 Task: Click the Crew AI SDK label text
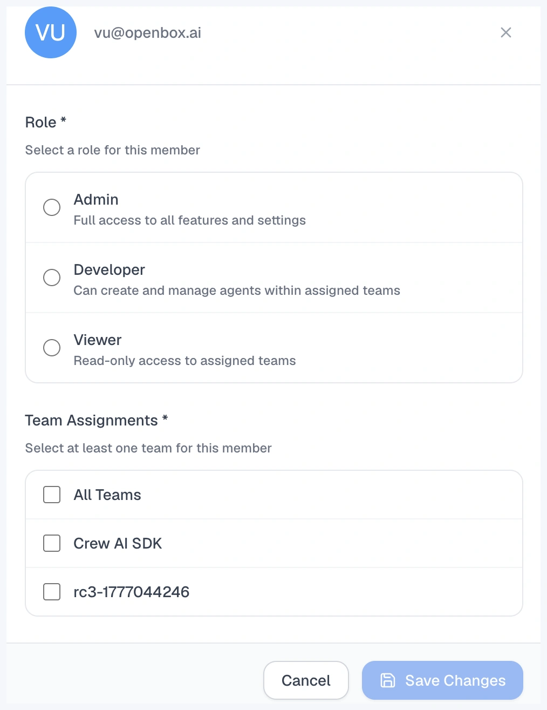[x=118, y=543]
